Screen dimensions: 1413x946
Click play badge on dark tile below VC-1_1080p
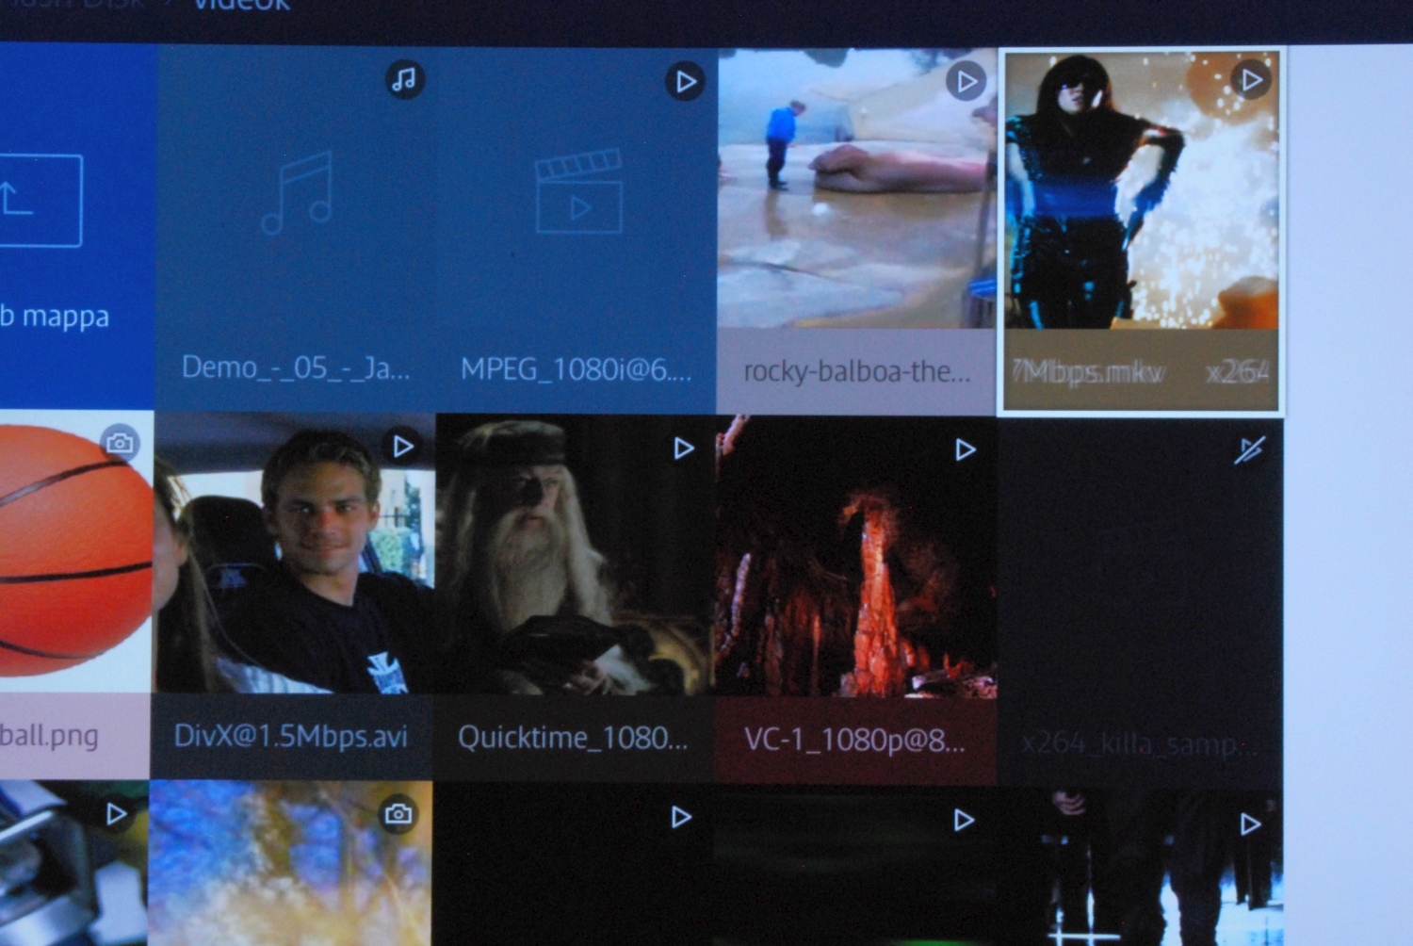point(963,821)
